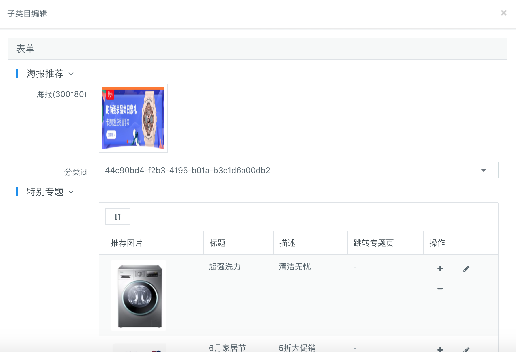Close the 子类目编辑 dialog
This screenshot has width=516, height=352.
[x=504, y=13]
